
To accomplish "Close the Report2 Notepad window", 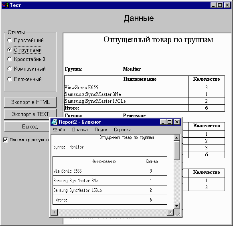I will click(177, 122).
